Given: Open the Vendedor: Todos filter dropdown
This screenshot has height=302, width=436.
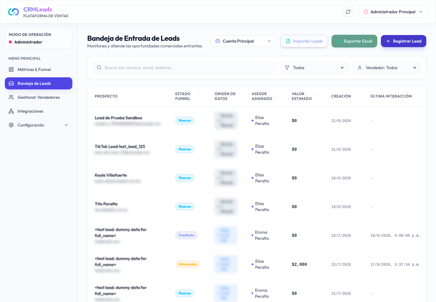Looking at the screenshot, I should [387, 68].
